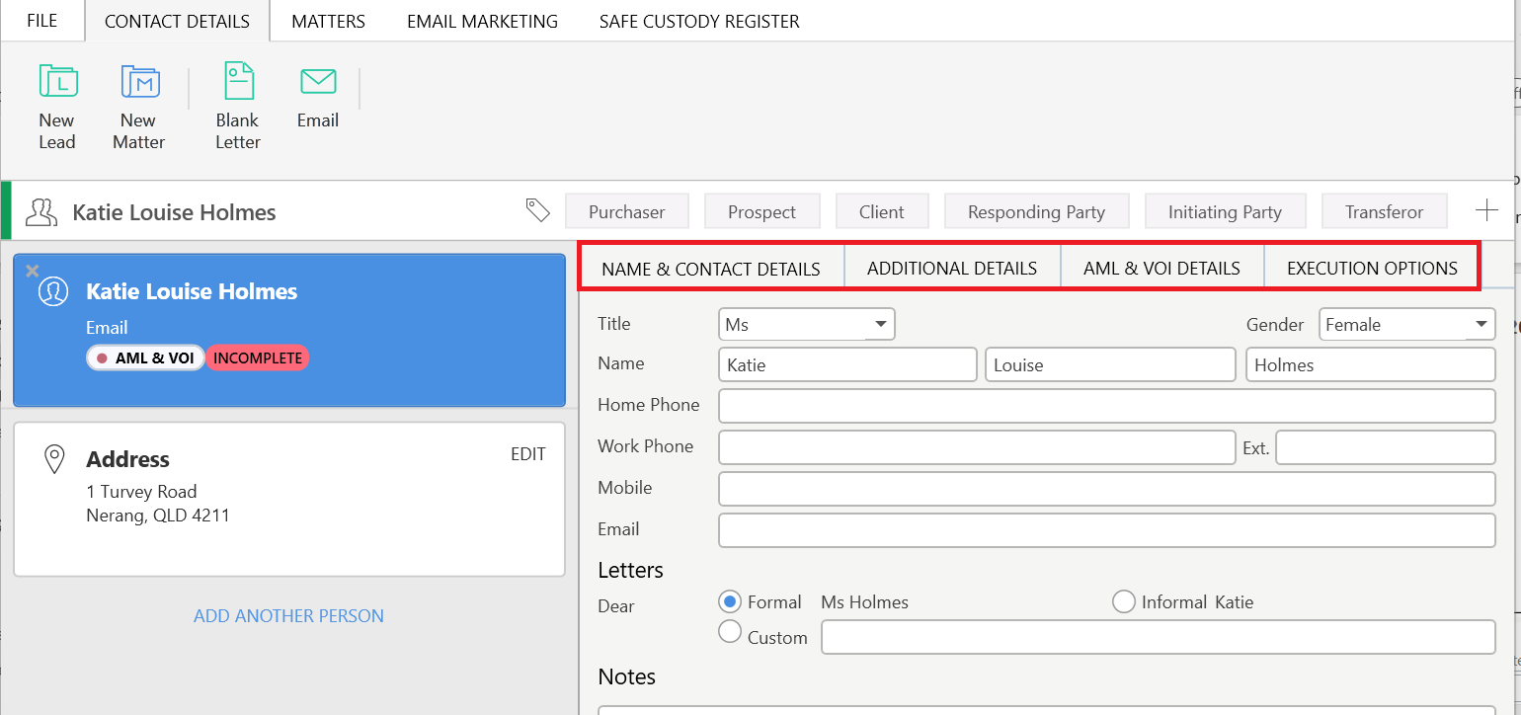Open the AML & VOI Details tab
Image resolution: width=1521 pixels, height=715 pixels.
pyautogui.click(x=1161, y=269)
